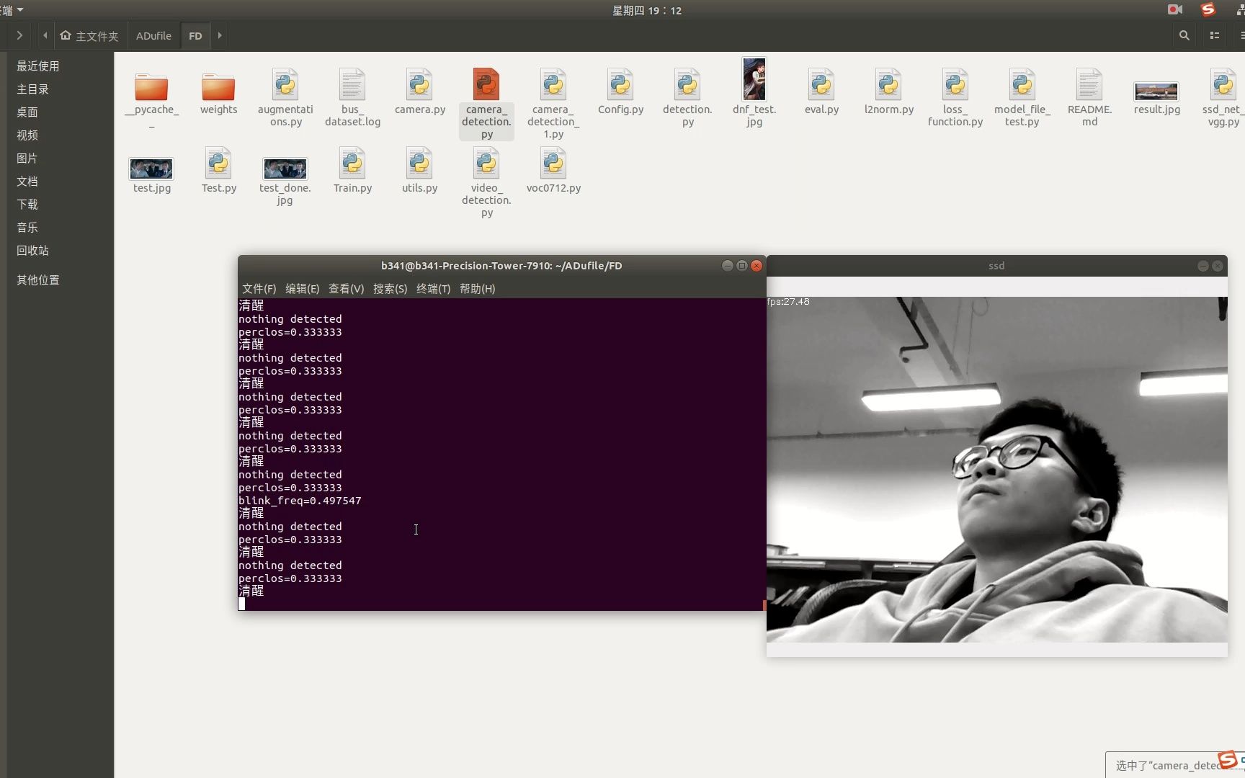
Task: Click the screen recording indicator icon
Action: 1175,9
